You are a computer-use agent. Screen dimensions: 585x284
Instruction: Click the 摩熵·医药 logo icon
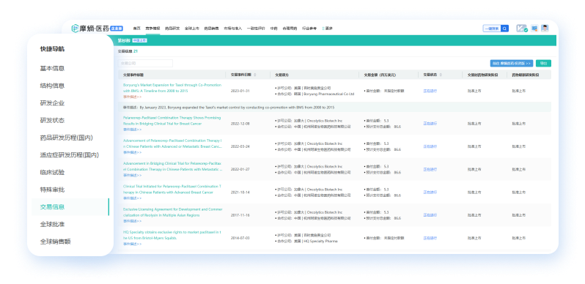pos(75,29)
